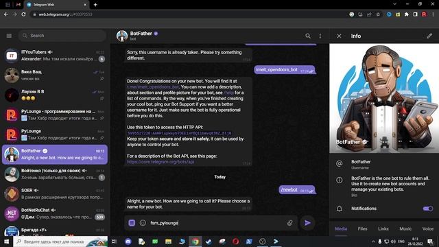Open File Explorer from the taskbar
This screenshot has width=439, height=247.
[x=168, y=242]
